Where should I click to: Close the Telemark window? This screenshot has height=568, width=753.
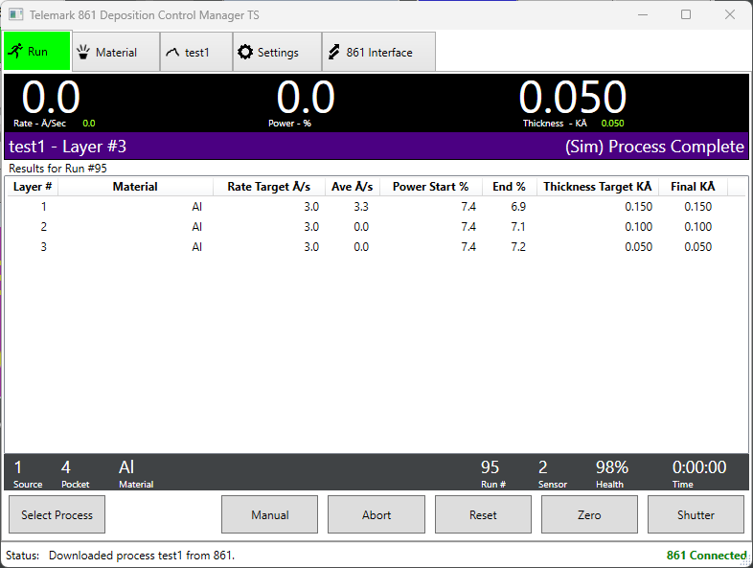[729, 15]
